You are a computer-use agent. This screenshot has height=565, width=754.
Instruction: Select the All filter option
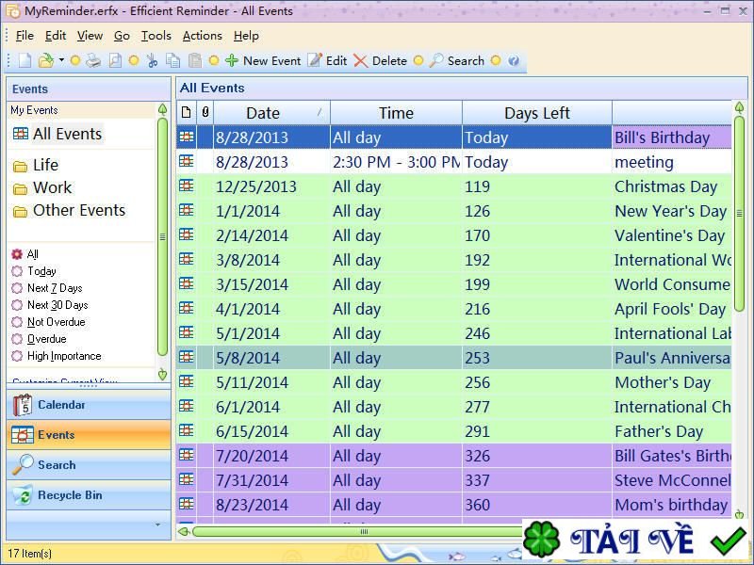(x=25, y=254)
